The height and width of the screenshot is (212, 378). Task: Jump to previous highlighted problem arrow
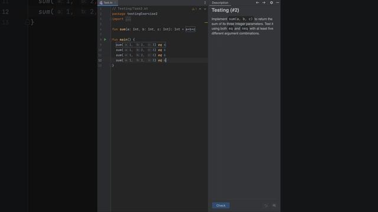pyautogui.click(x=200, y=9)
